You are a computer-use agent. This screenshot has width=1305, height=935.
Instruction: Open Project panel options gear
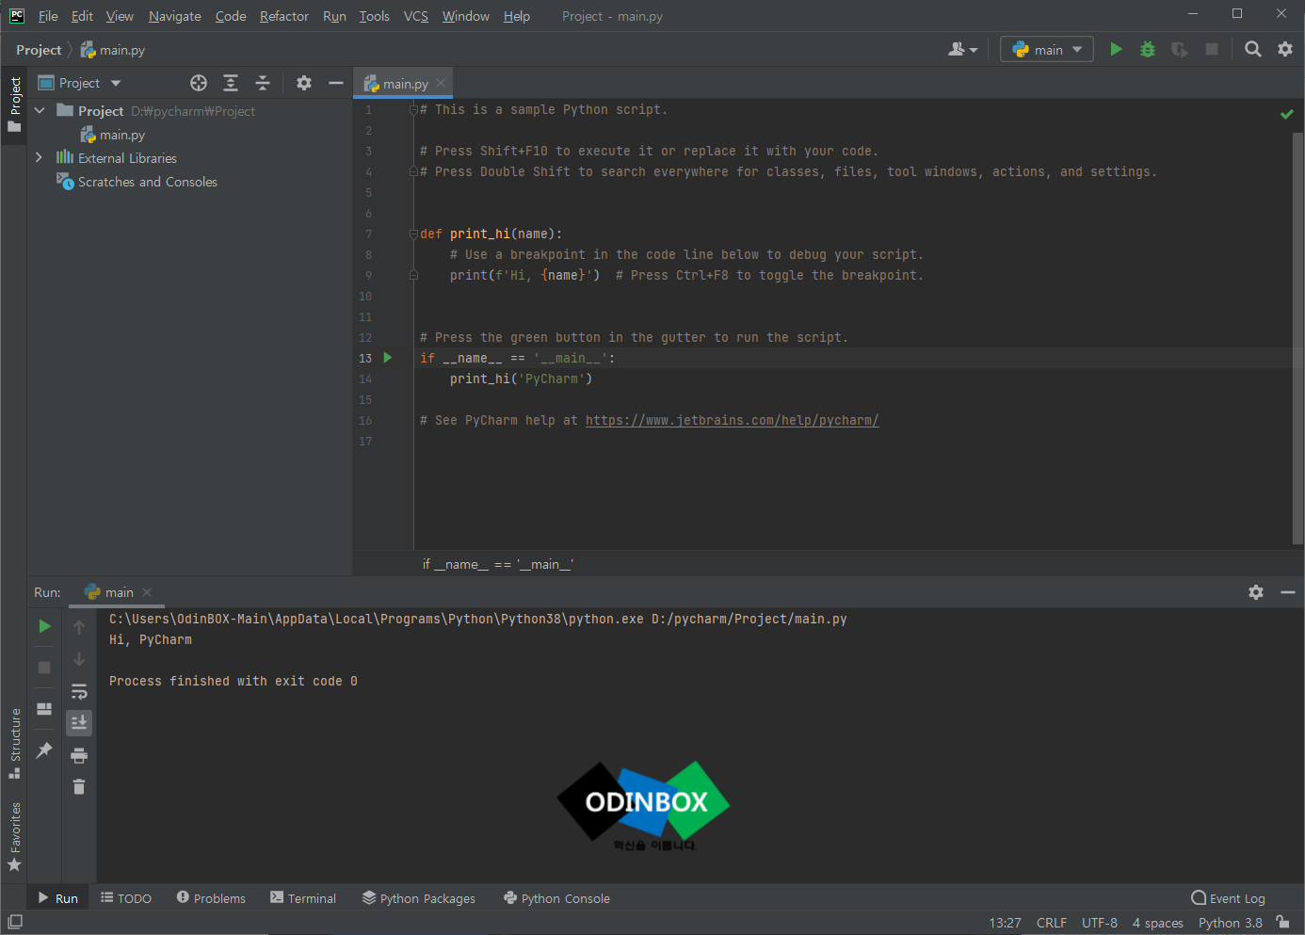click(303, 83)
